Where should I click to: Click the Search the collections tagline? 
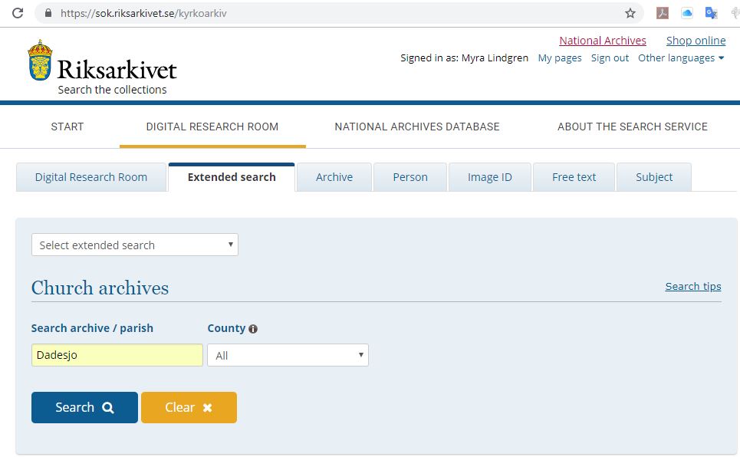point(112,90)
